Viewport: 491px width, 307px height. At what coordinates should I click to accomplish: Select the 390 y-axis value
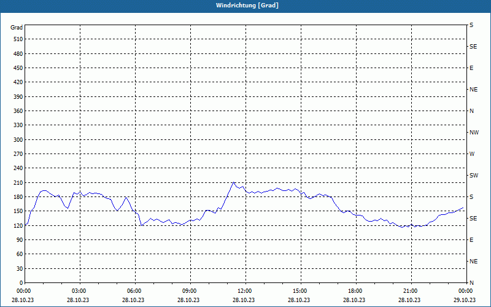point(18,97)
